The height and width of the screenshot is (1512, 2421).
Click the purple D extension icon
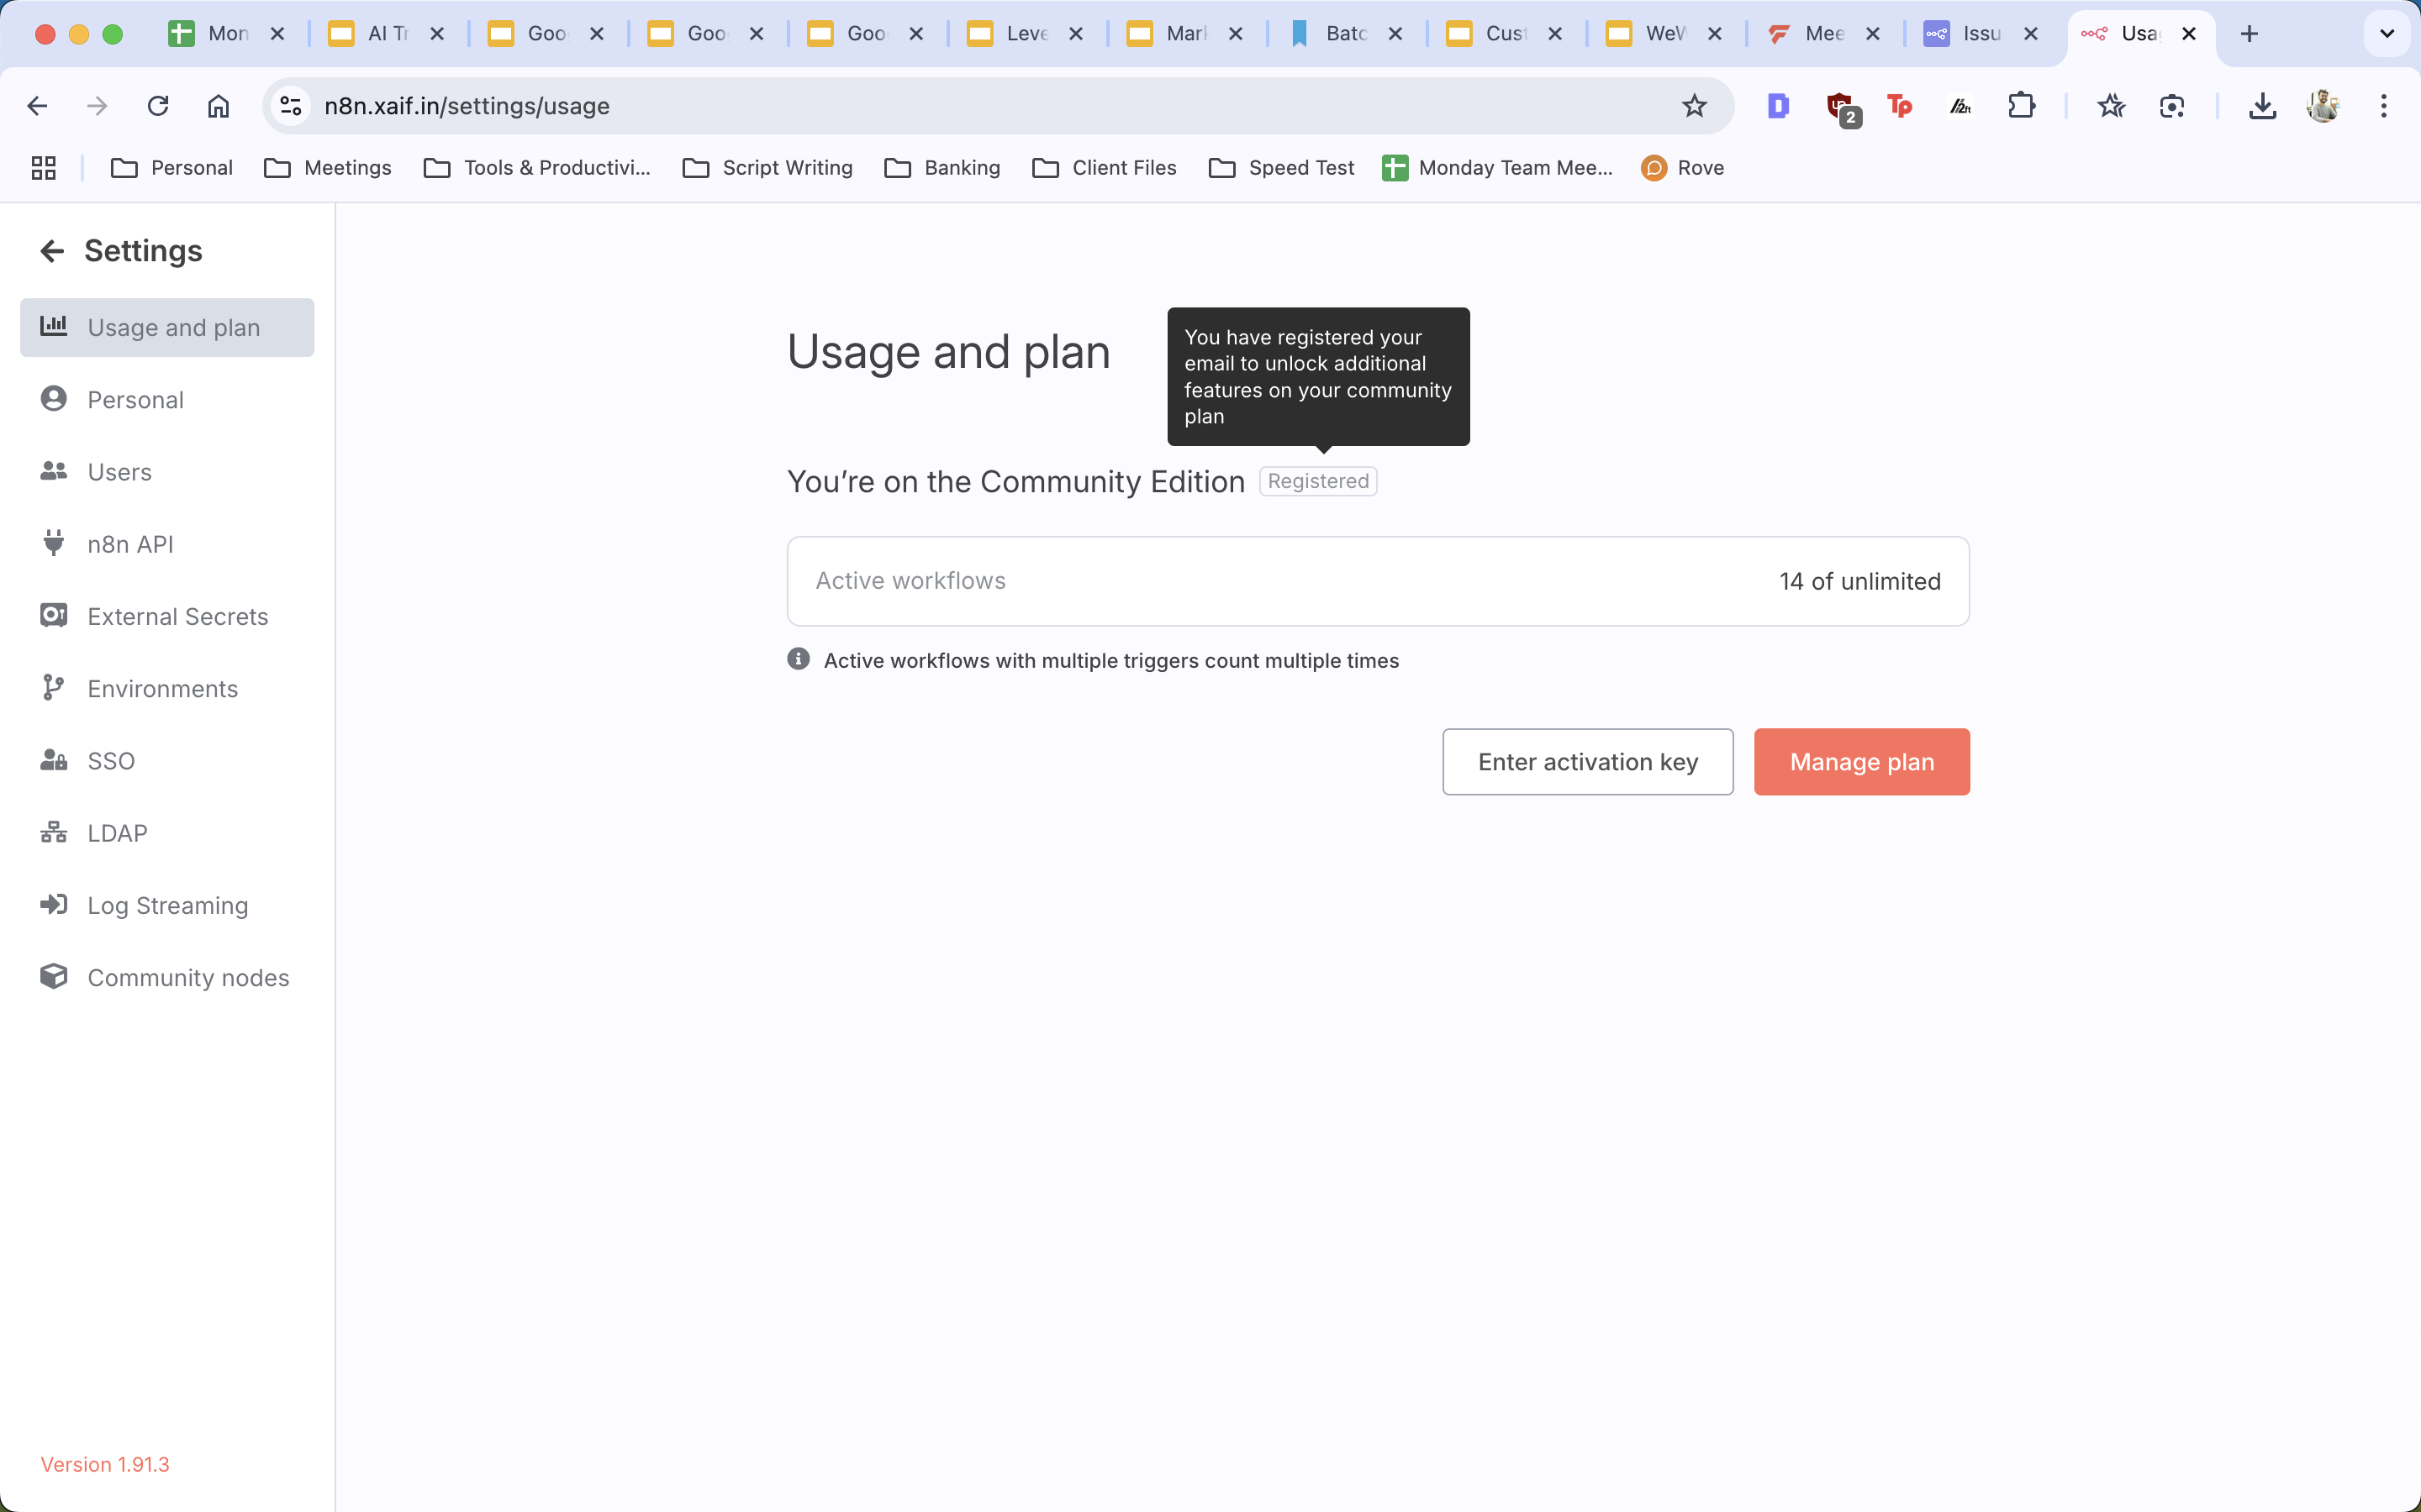point(1778,106)
